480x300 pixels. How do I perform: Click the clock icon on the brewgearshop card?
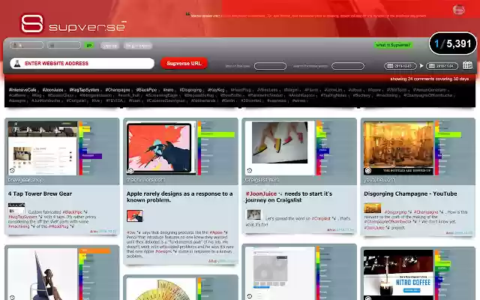(x=12, y=170)
